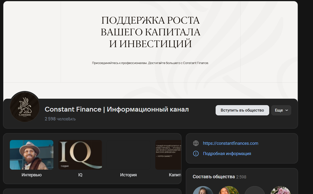Click the 2 598 count next to Составъ общества

click(x=241, y=177)
